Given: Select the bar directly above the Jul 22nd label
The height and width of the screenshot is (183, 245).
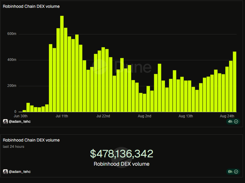Looking at the screenshot, I should click(x=103, y=80).
